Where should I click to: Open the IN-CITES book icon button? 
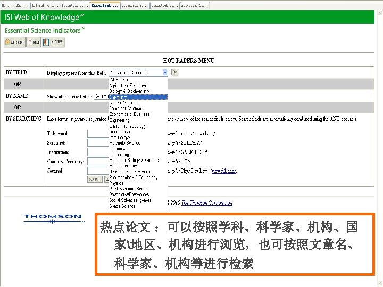pos(54,42)
